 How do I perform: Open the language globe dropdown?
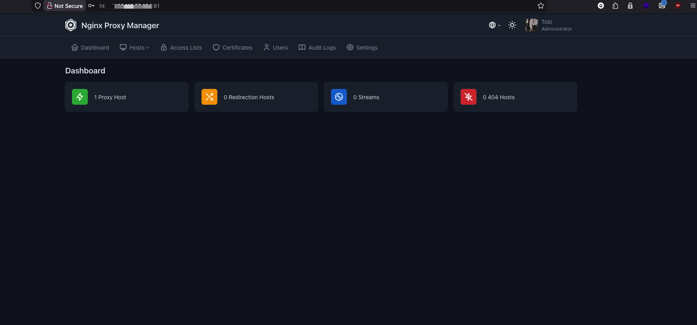point(494,25)
